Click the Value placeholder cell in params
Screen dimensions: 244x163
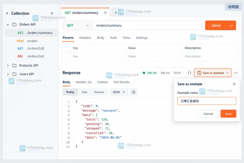click(154, 56)
